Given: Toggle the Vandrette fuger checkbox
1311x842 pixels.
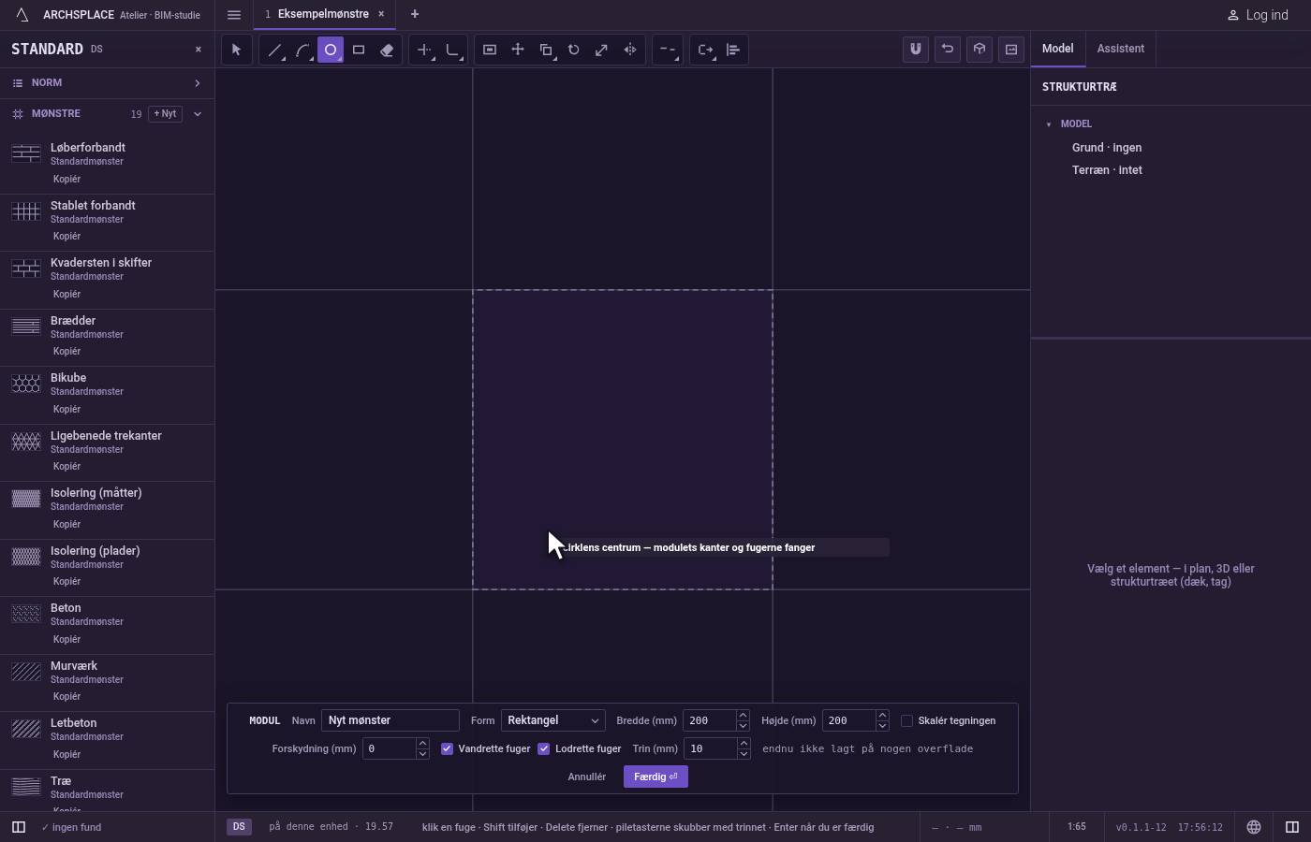Looking at the screenshot, I should [448, 748].
